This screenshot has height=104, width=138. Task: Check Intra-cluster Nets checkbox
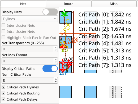pos(3,31)
